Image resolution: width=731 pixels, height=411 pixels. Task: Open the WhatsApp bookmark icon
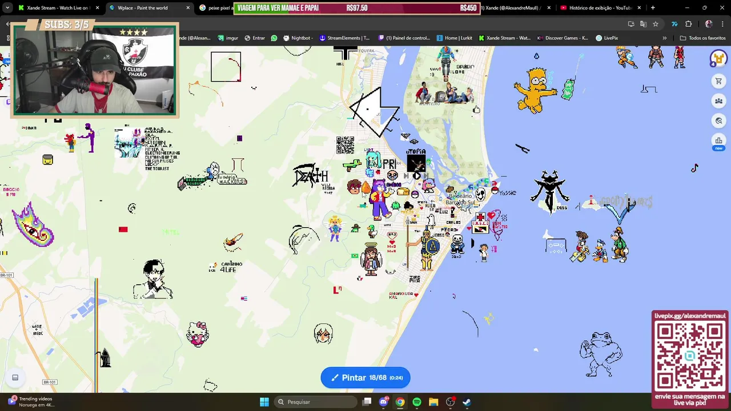(x=274, y=38)
